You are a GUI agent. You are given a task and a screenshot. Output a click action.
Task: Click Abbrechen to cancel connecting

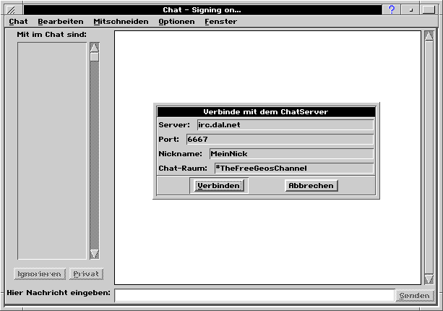(311, 186)
